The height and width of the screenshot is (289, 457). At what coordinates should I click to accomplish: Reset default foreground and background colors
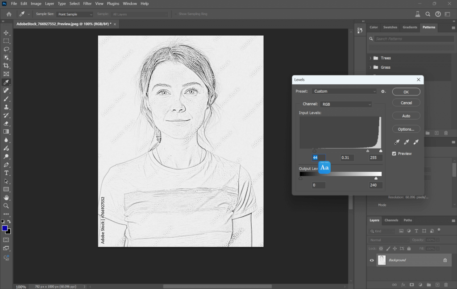3,222
